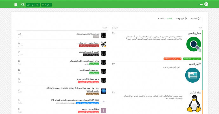Image resolution: width=219 pixels, height=114 pixels.
Task: Open the hafnium reverse proxy & tunnel topic
Action: pos(72,90)
